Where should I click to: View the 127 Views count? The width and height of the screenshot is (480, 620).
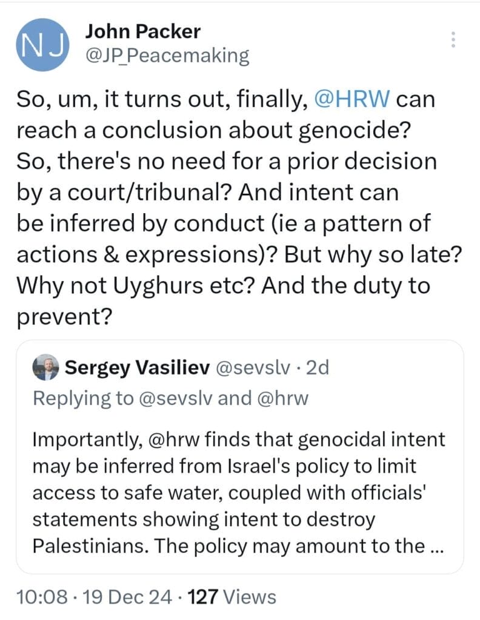tap(232, 597)
